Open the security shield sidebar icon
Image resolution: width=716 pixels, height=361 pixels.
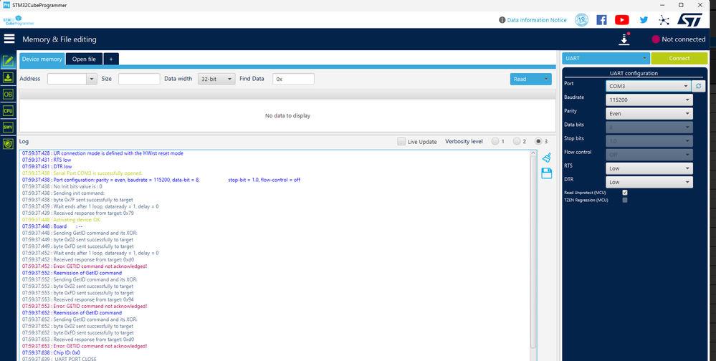pos(8,144)
